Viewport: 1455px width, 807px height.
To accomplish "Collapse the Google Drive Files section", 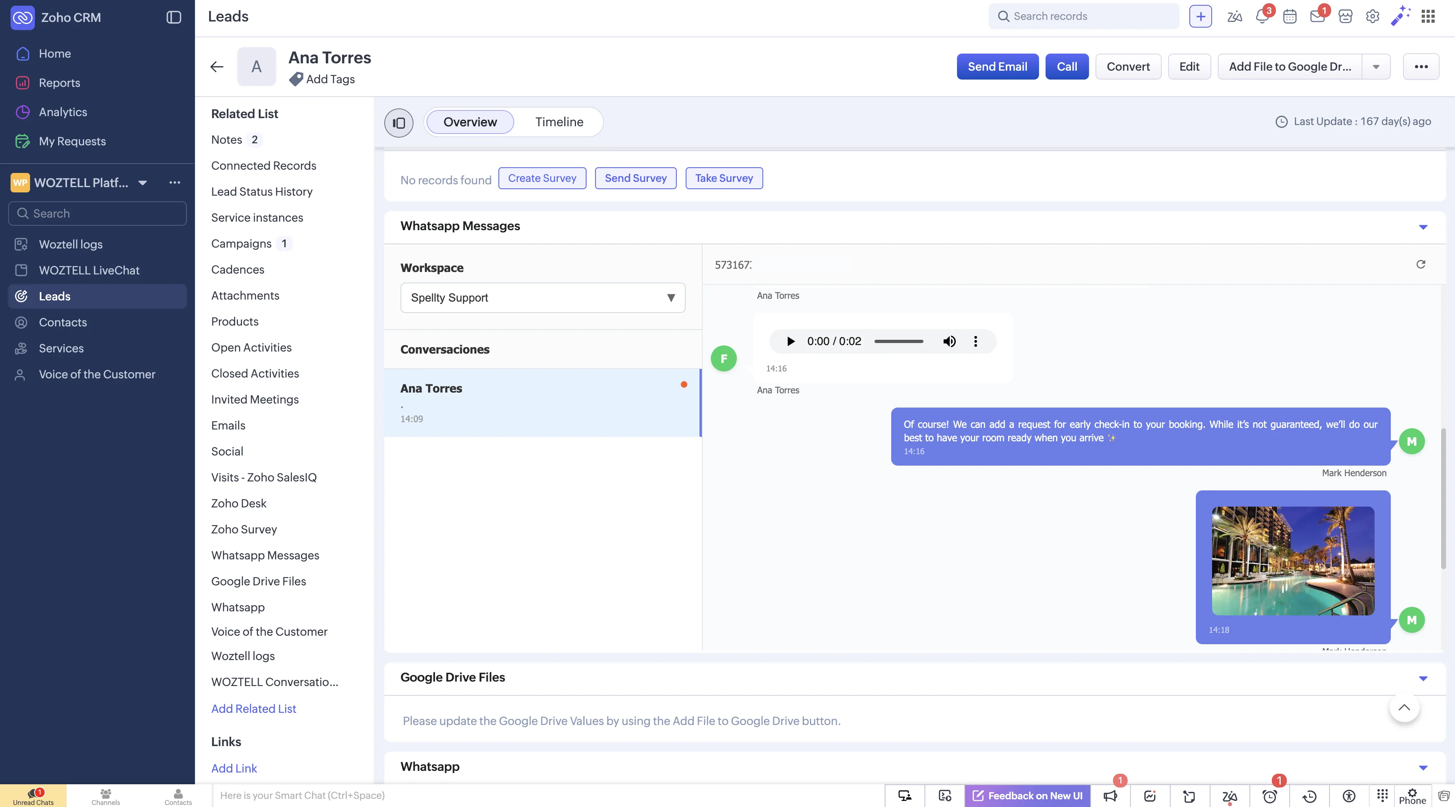I will [x=1423, y=678].
